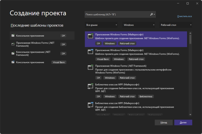Select recent 'Консольное приложение' C# template text
Screen dimensions: 202x134
point(30,36)
